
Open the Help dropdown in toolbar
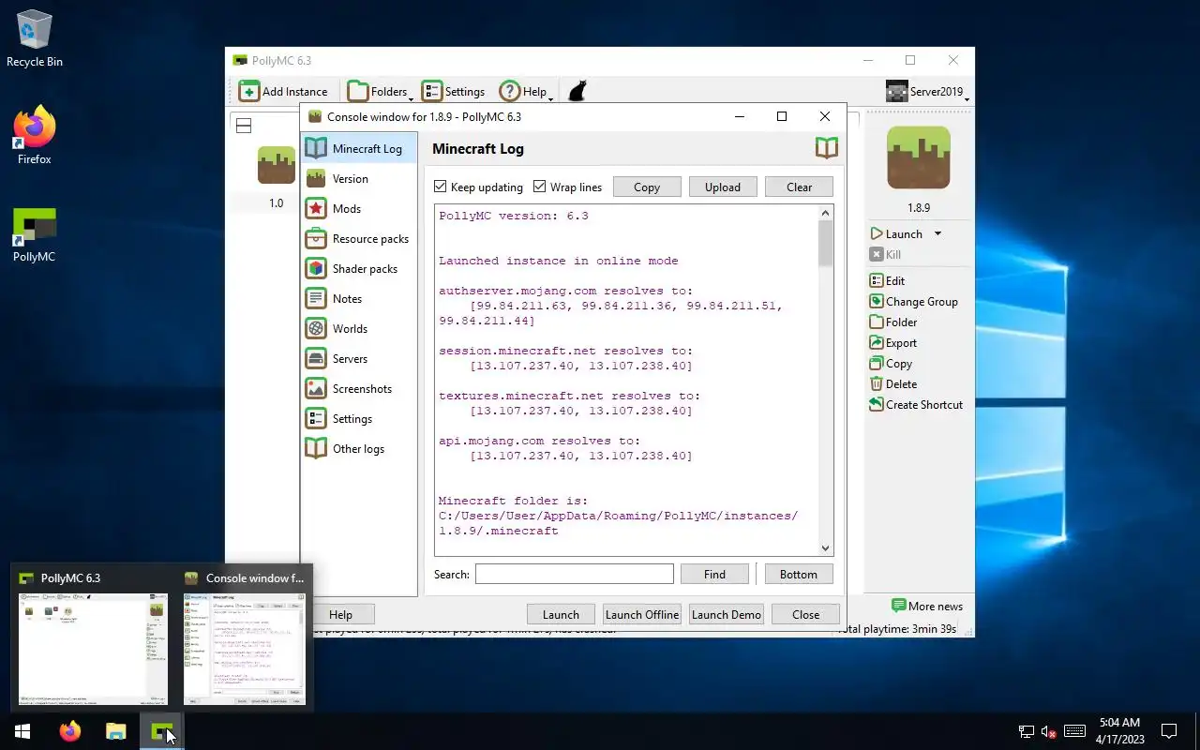525,91
